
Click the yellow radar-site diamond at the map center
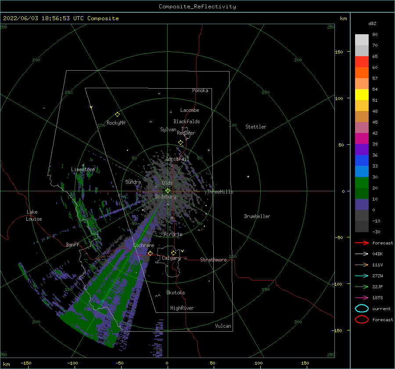pos(168,191)
